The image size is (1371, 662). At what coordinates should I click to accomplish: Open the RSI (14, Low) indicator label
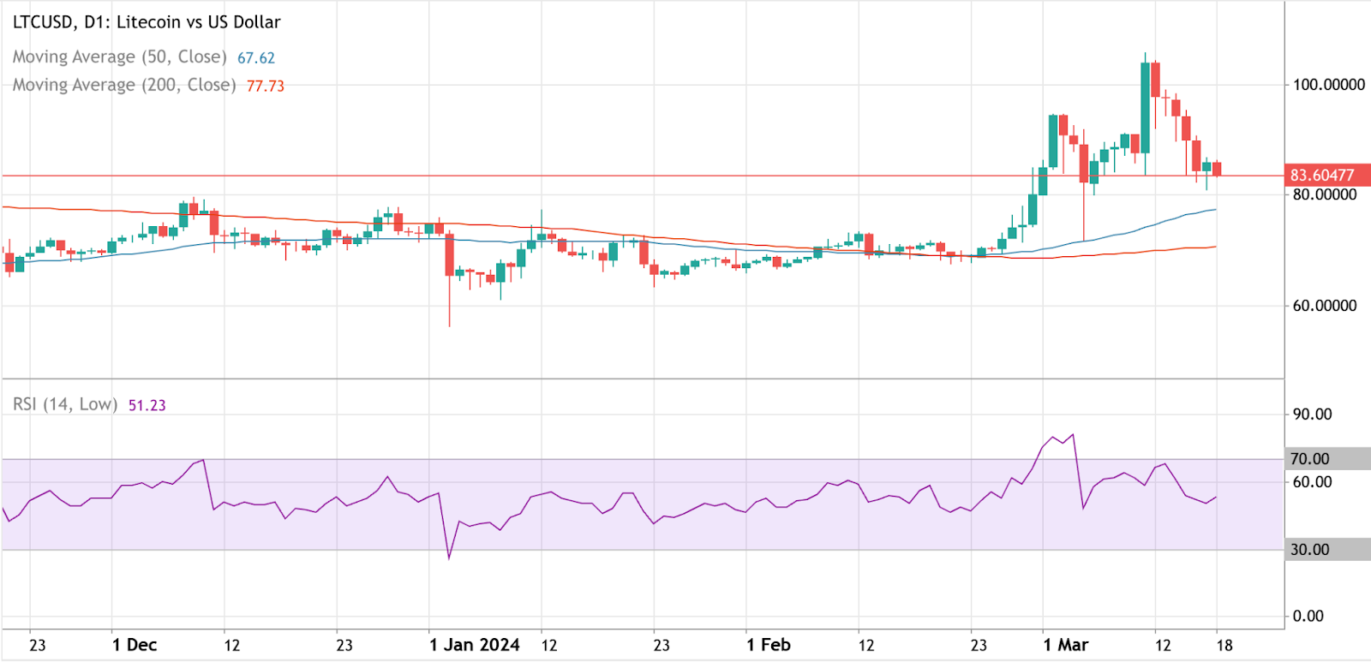point(65,404)
